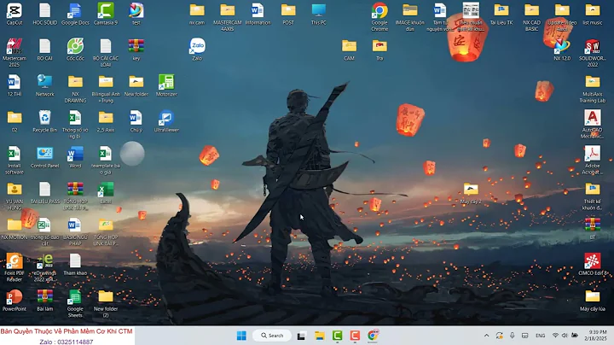The image size is (614, 345).
Task: Select the list music folder
Action: (x=593, y=15)
